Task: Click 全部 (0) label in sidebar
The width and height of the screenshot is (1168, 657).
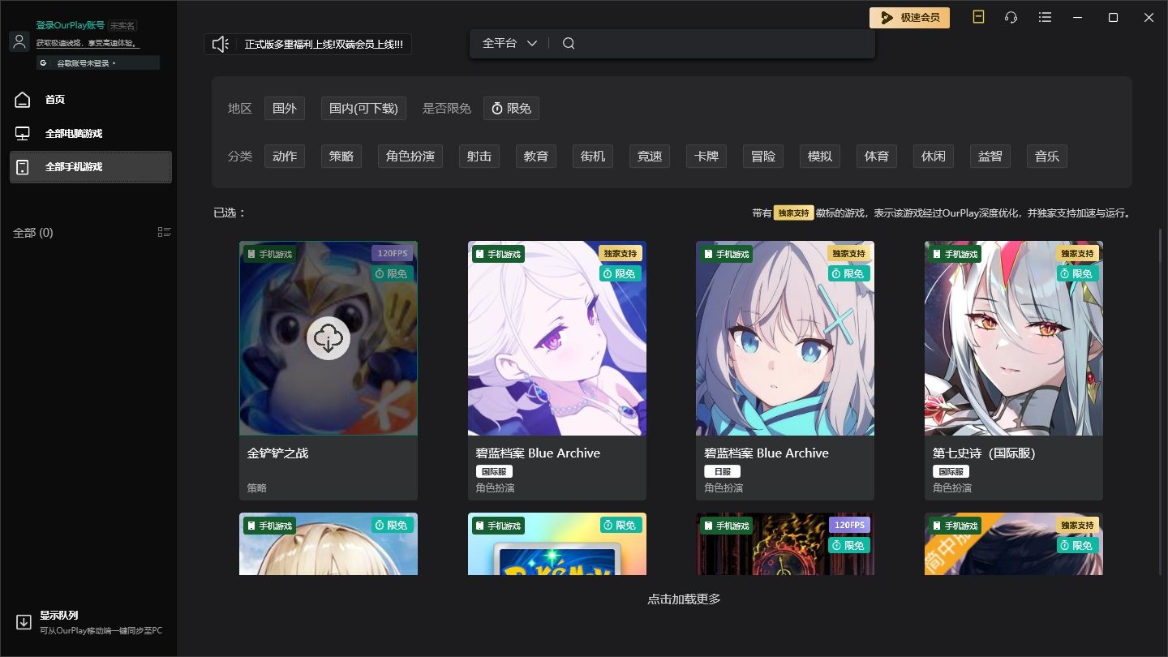Action: click(32, 233)
